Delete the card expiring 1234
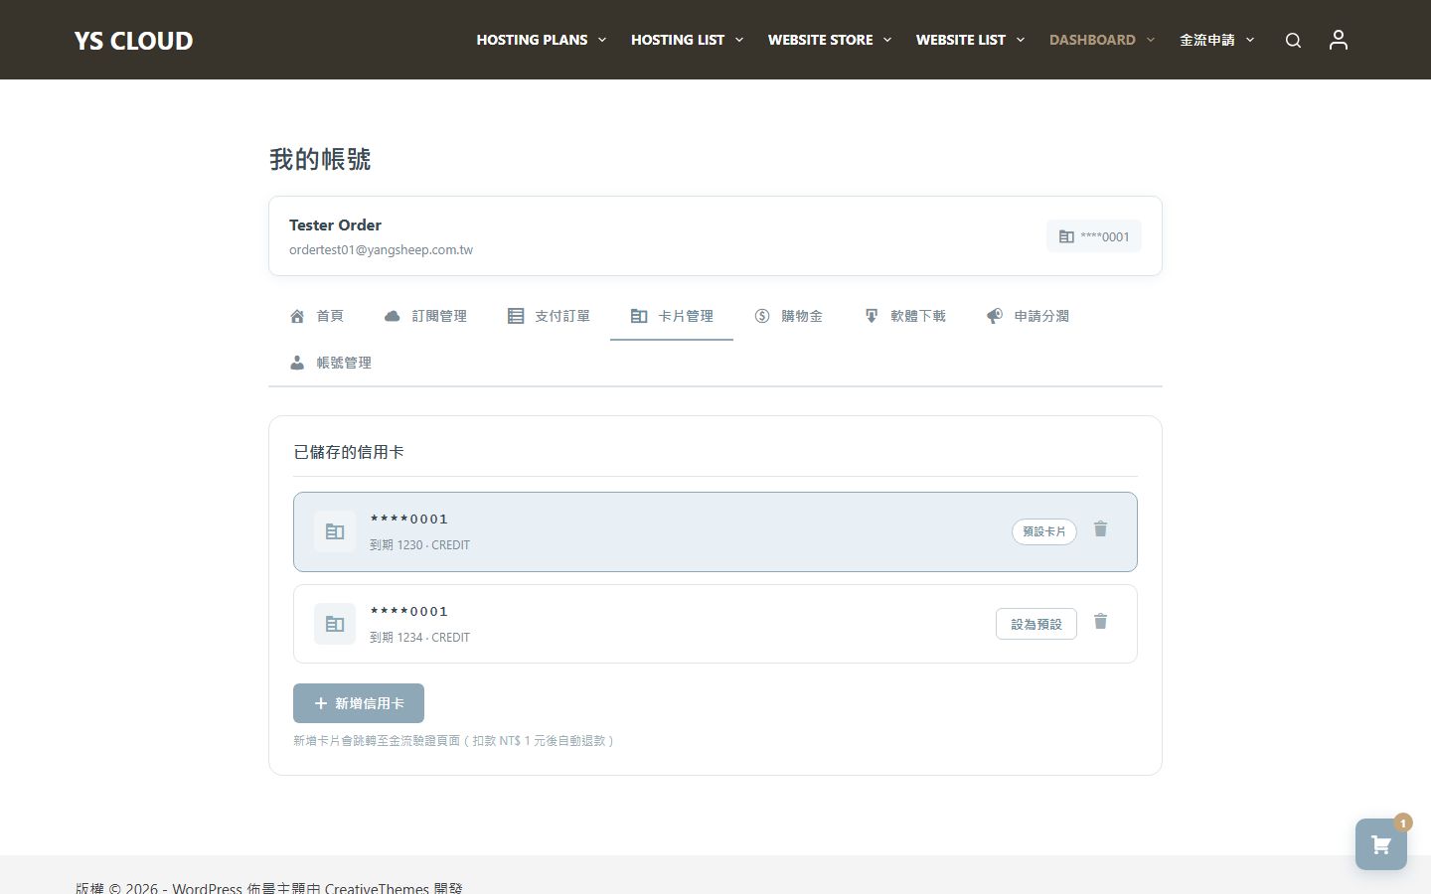The height and width of the screenshot is (894, 1431). tap(1100, 622)
